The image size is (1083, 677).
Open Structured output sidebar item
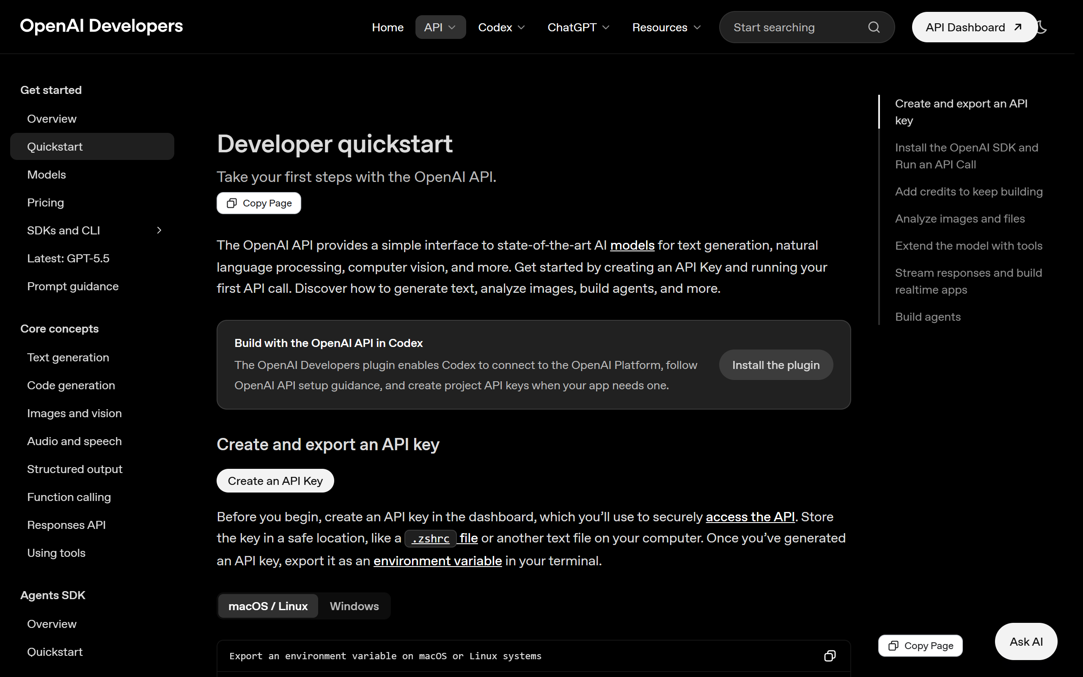pos(92,469)
